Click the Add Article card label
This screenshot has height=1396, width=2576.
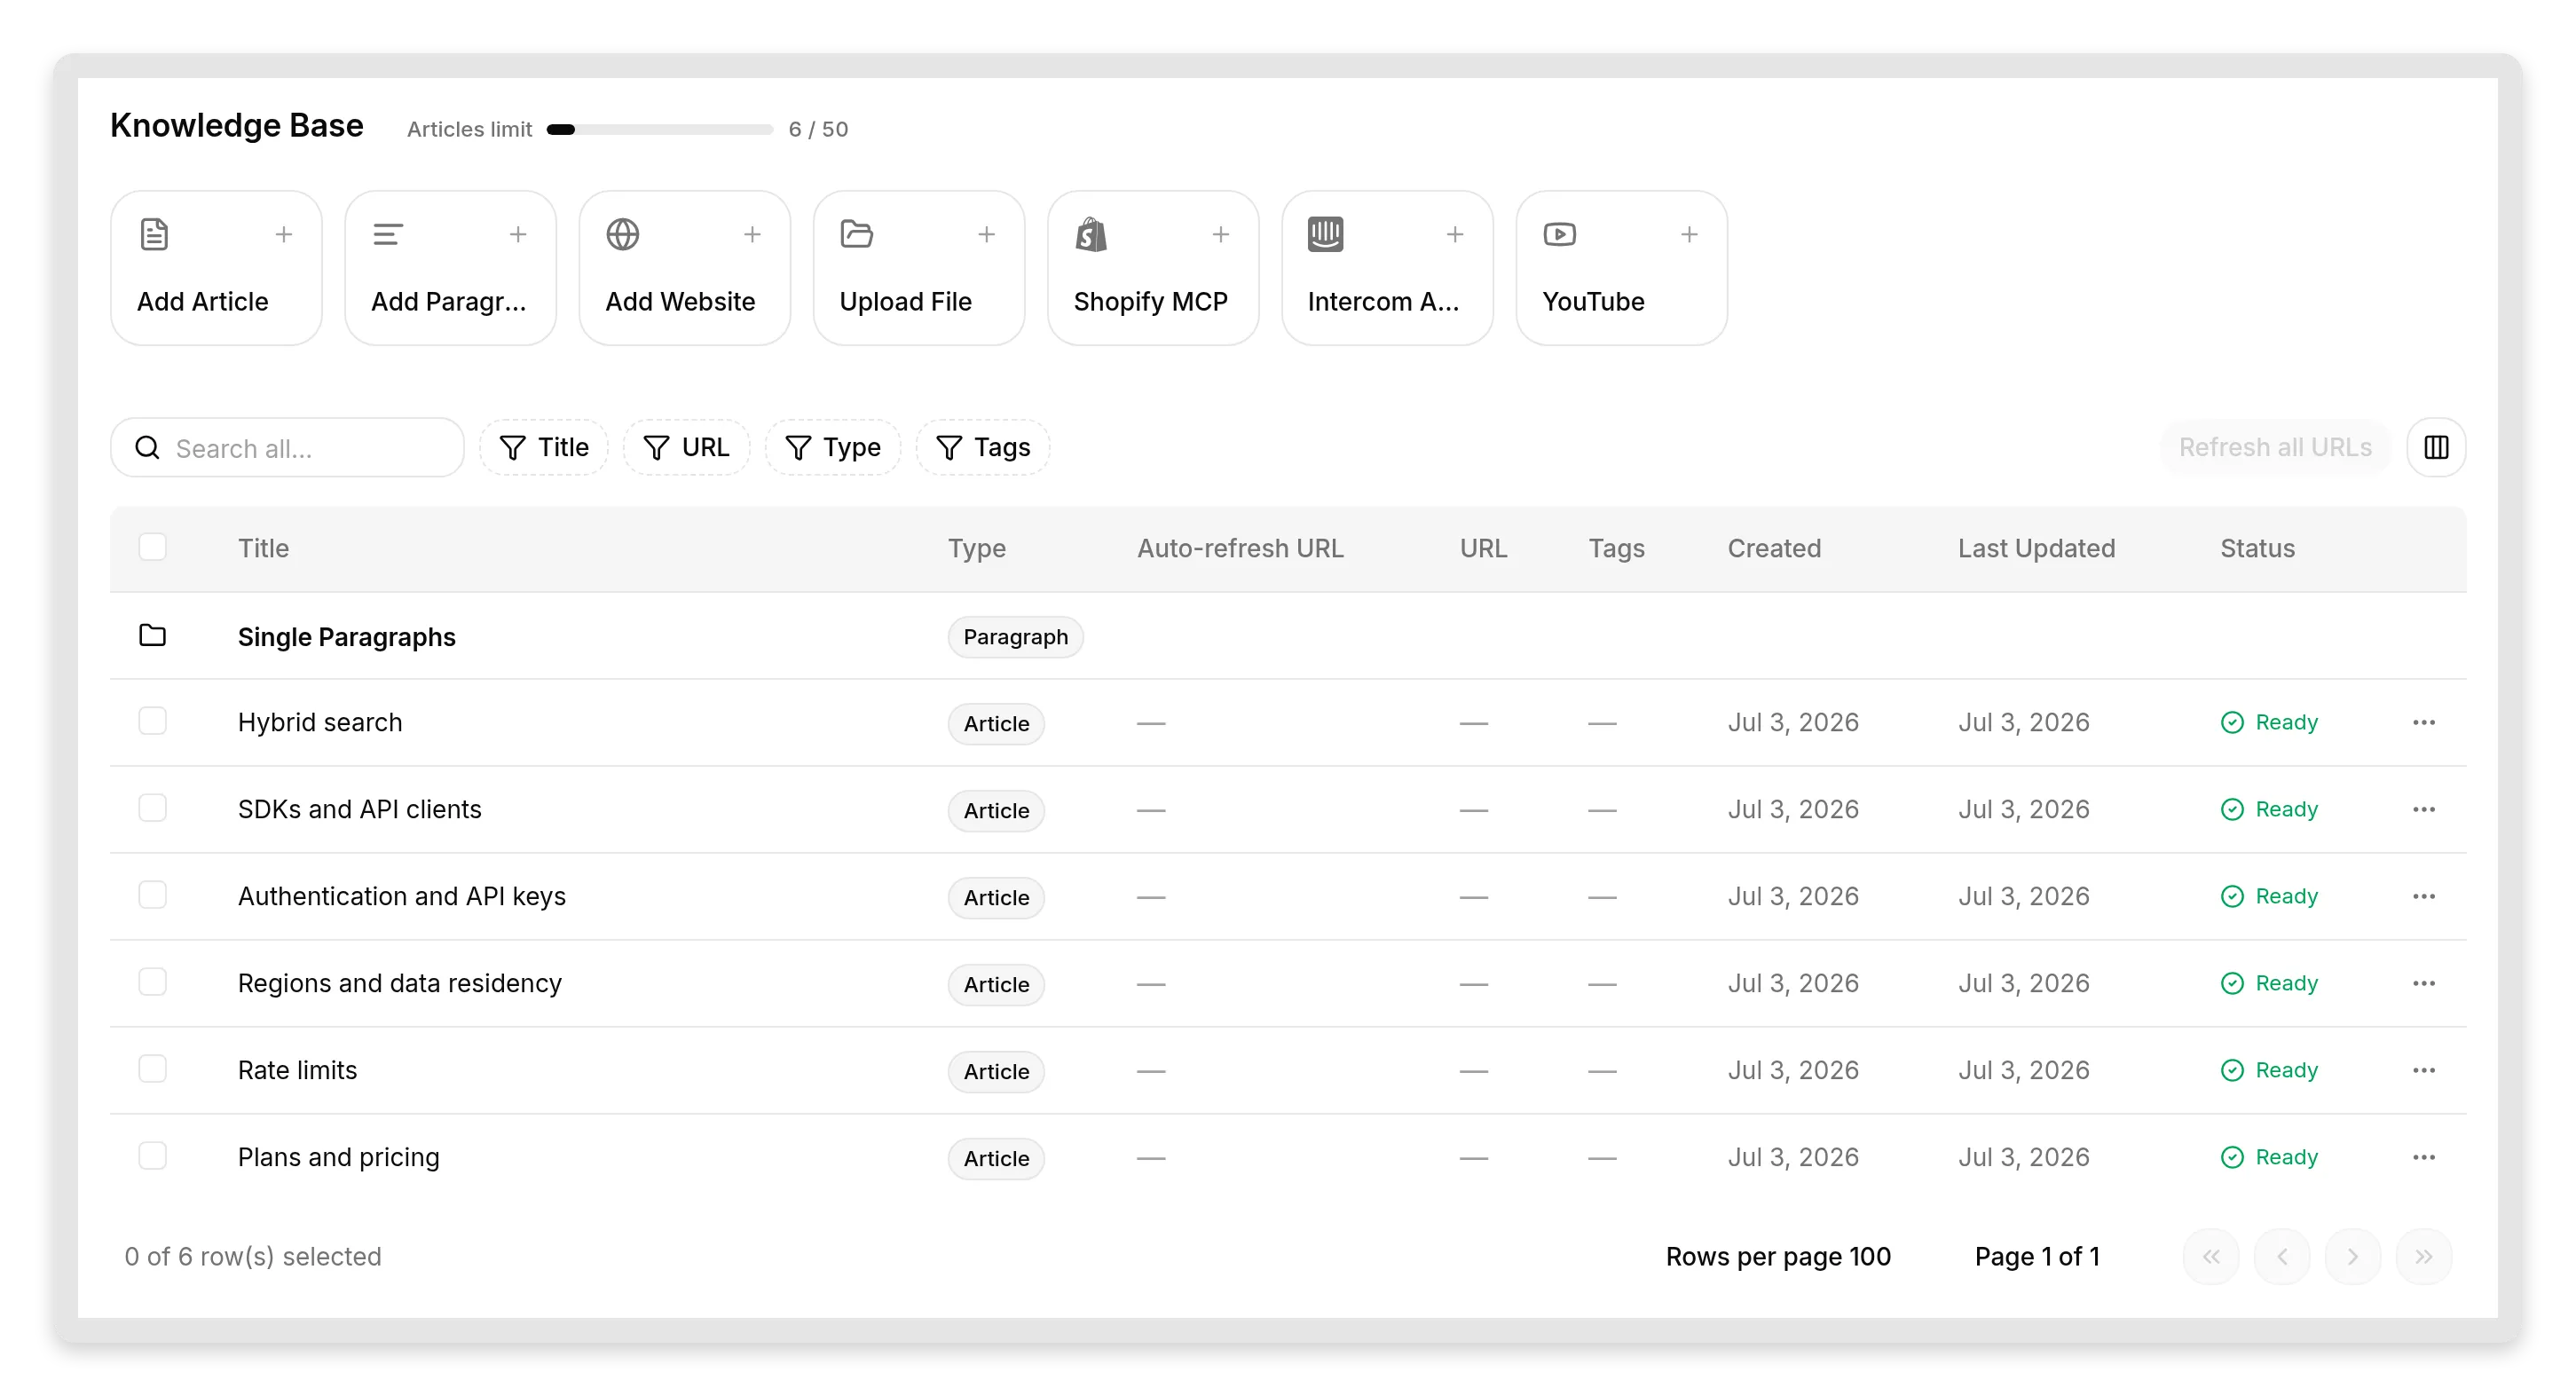(x=202, y=301)
